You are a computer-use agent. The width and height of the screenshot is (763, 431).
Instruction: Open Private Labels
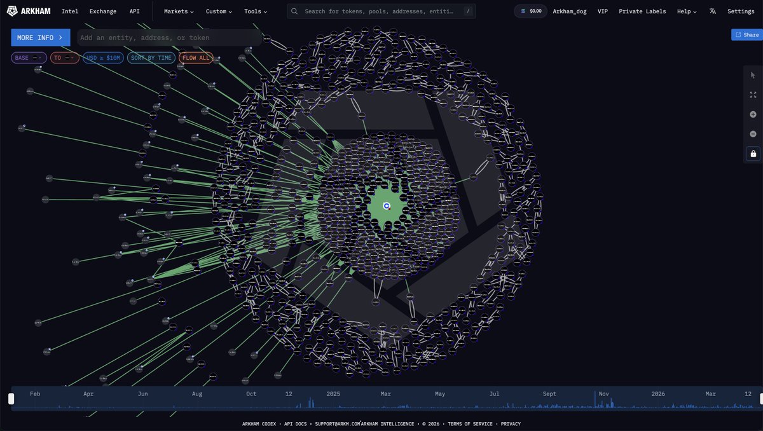642,11
